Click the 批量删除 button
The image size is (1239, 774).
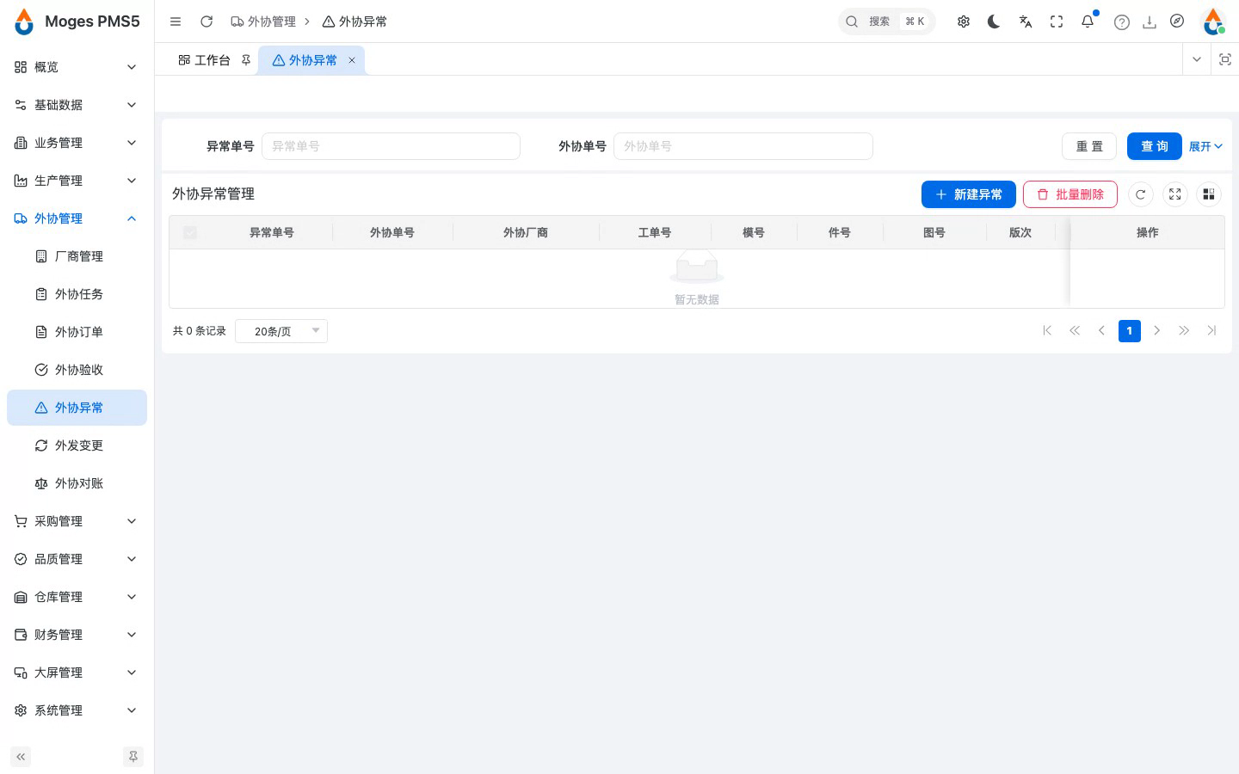[x=1070, y=194]
